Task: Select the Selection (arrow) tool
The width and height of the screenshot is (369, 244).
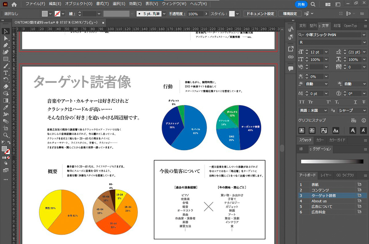Action: tap(6, 31)
